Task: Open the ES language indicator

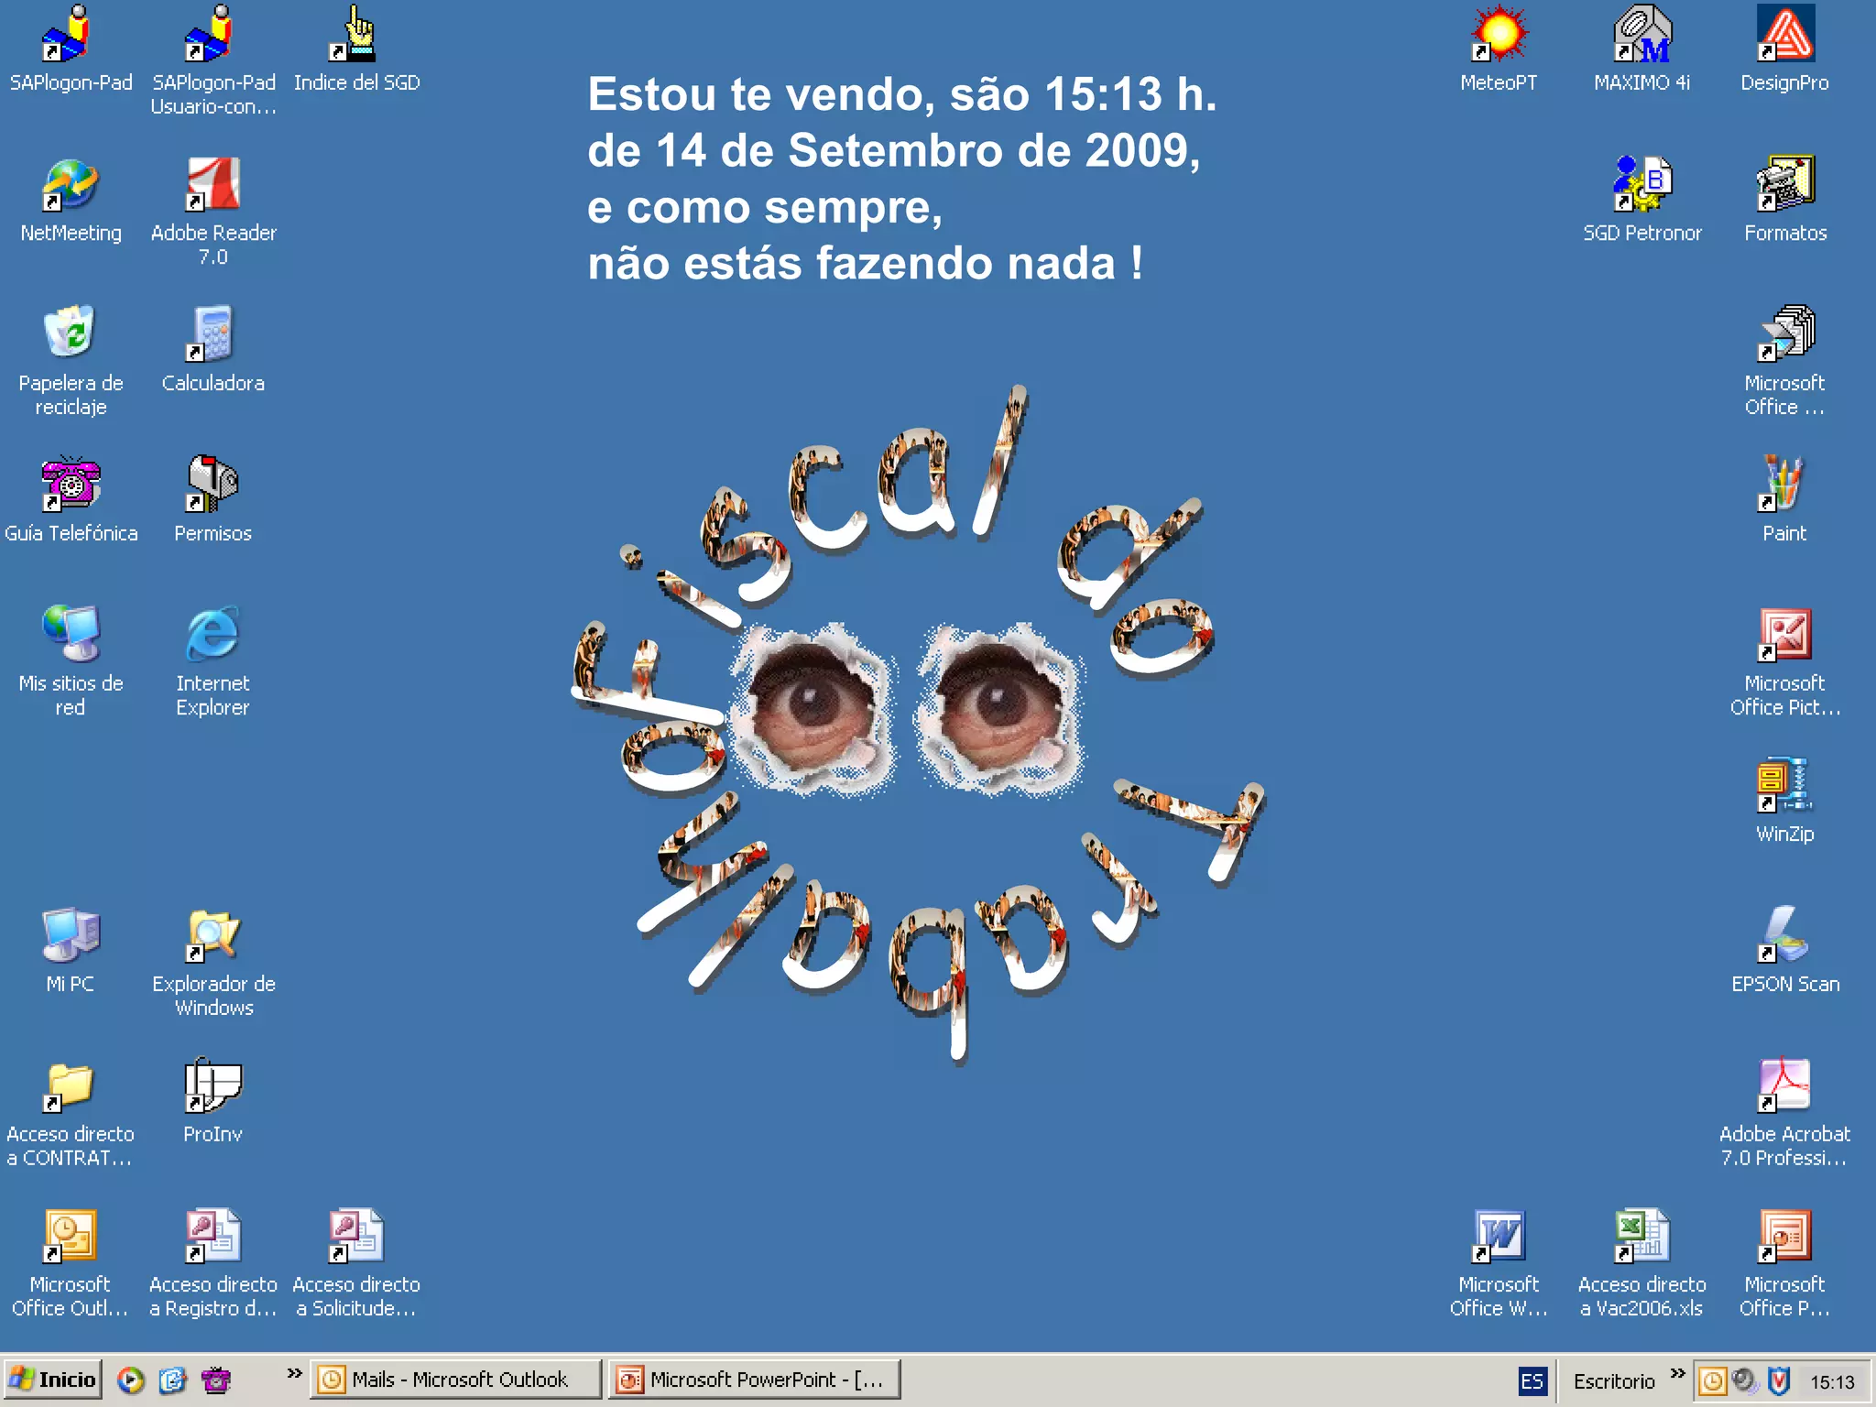Action: [x=1532, y=1380]
